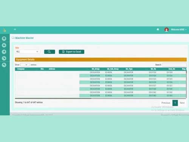Click the yellow app logo icon
Screen dimensions: 189x142
pos(5,30)
